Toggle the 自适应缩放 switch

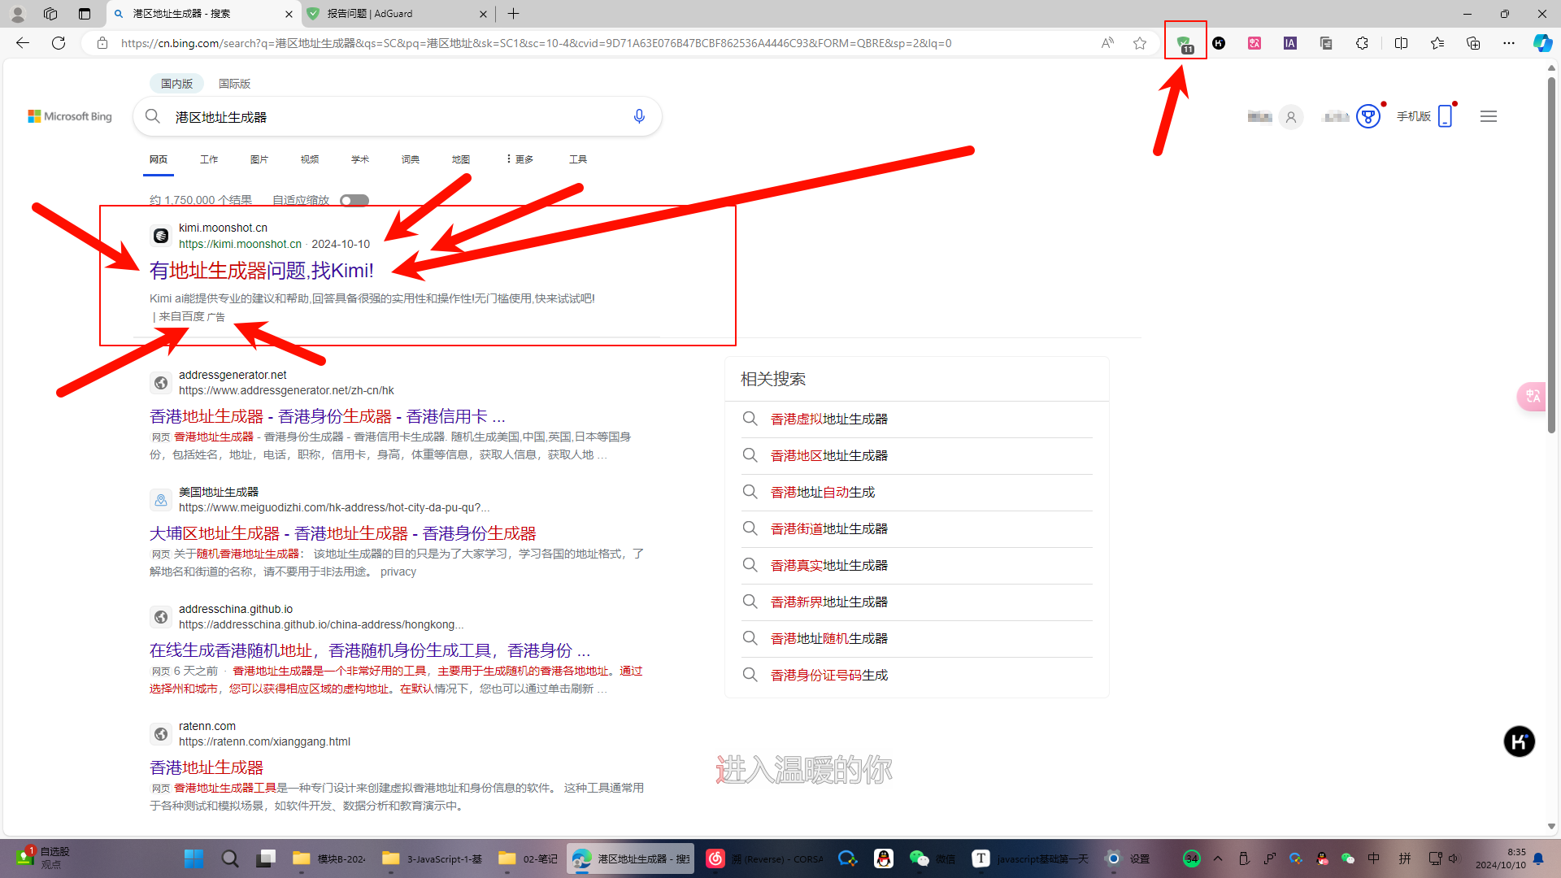(x=354, y=200)
